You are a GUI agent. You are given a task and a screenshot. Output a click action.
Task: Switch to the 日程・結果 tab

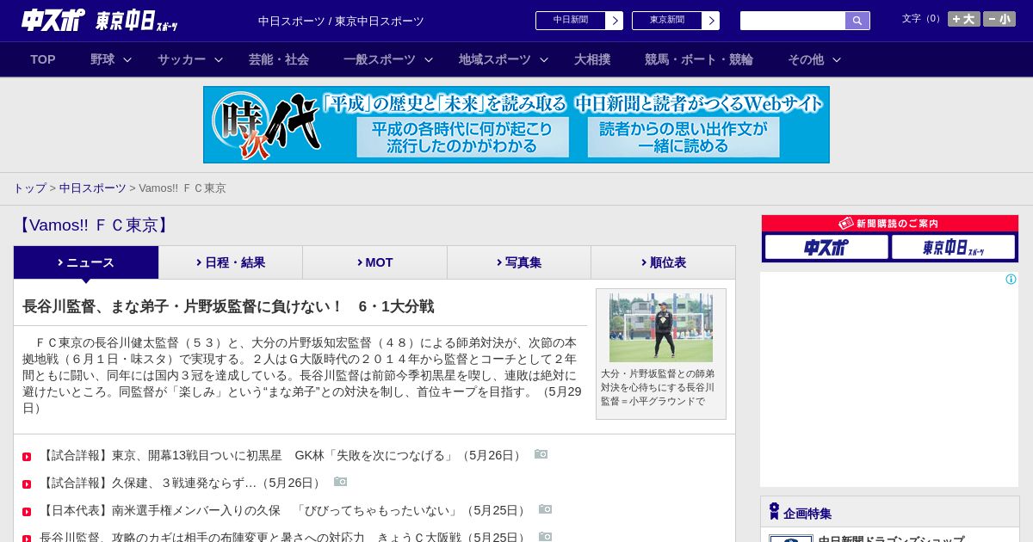point(231,262)
